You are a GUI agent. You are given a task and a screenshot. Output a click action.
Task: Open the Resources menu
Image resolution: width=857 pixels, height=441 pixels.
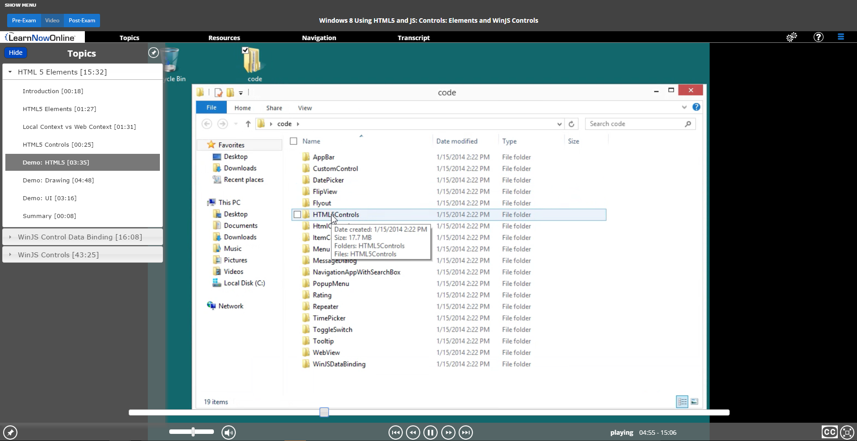[224, 37]
